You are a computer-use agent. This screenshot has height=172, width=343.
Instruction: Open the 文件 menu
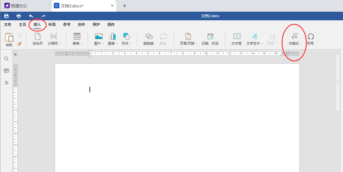click(x=8, y=25)
